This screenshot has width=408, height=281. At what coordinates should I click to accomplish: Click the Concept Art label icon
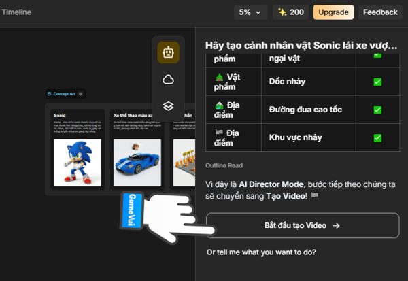coord(49,93)
